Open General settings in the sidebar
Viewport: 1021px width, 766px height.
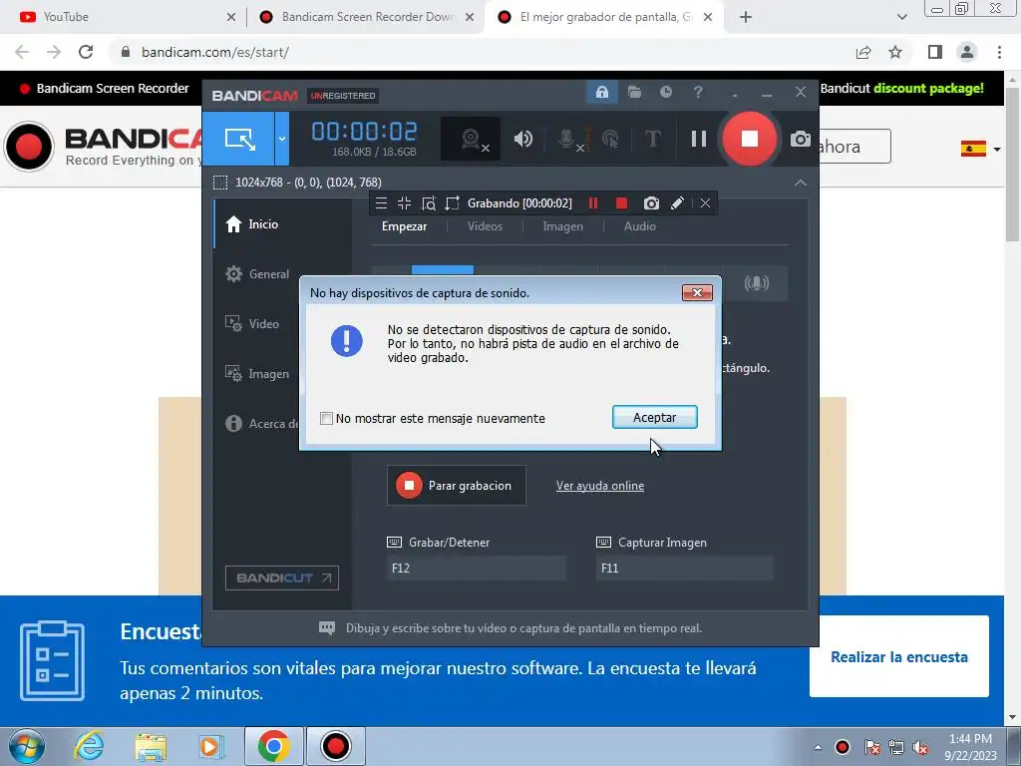point(257,274)
